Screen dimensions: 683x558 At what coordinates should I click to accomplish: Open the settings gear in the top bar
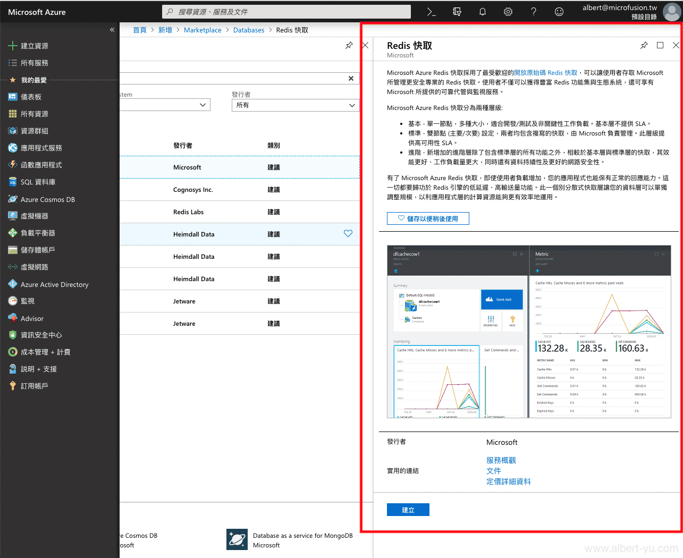508,12
